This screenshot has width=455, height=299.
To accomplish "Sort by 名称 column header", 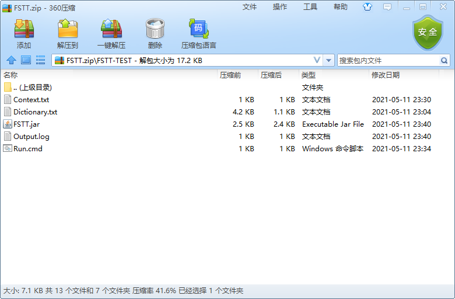I will click(109, 75).
